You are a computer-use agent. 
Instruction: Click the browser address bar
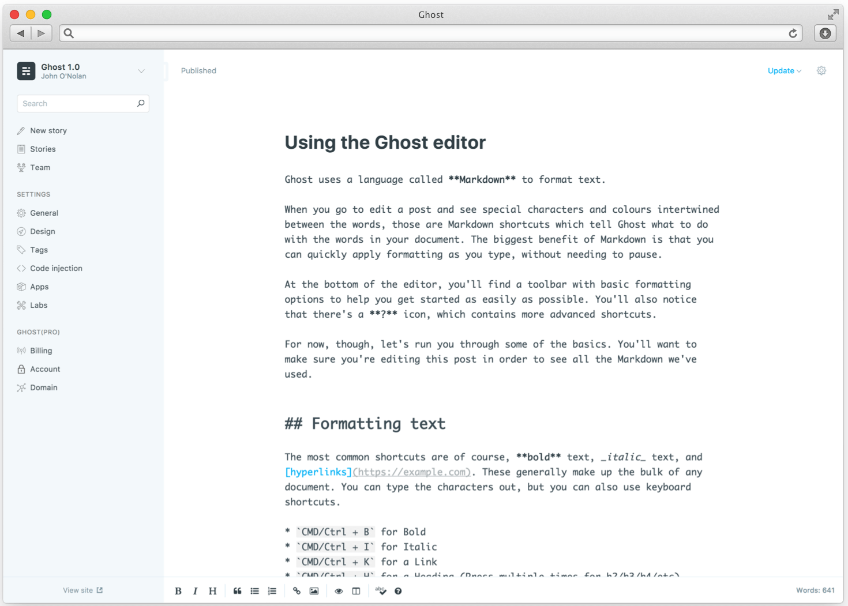(430, 33)
